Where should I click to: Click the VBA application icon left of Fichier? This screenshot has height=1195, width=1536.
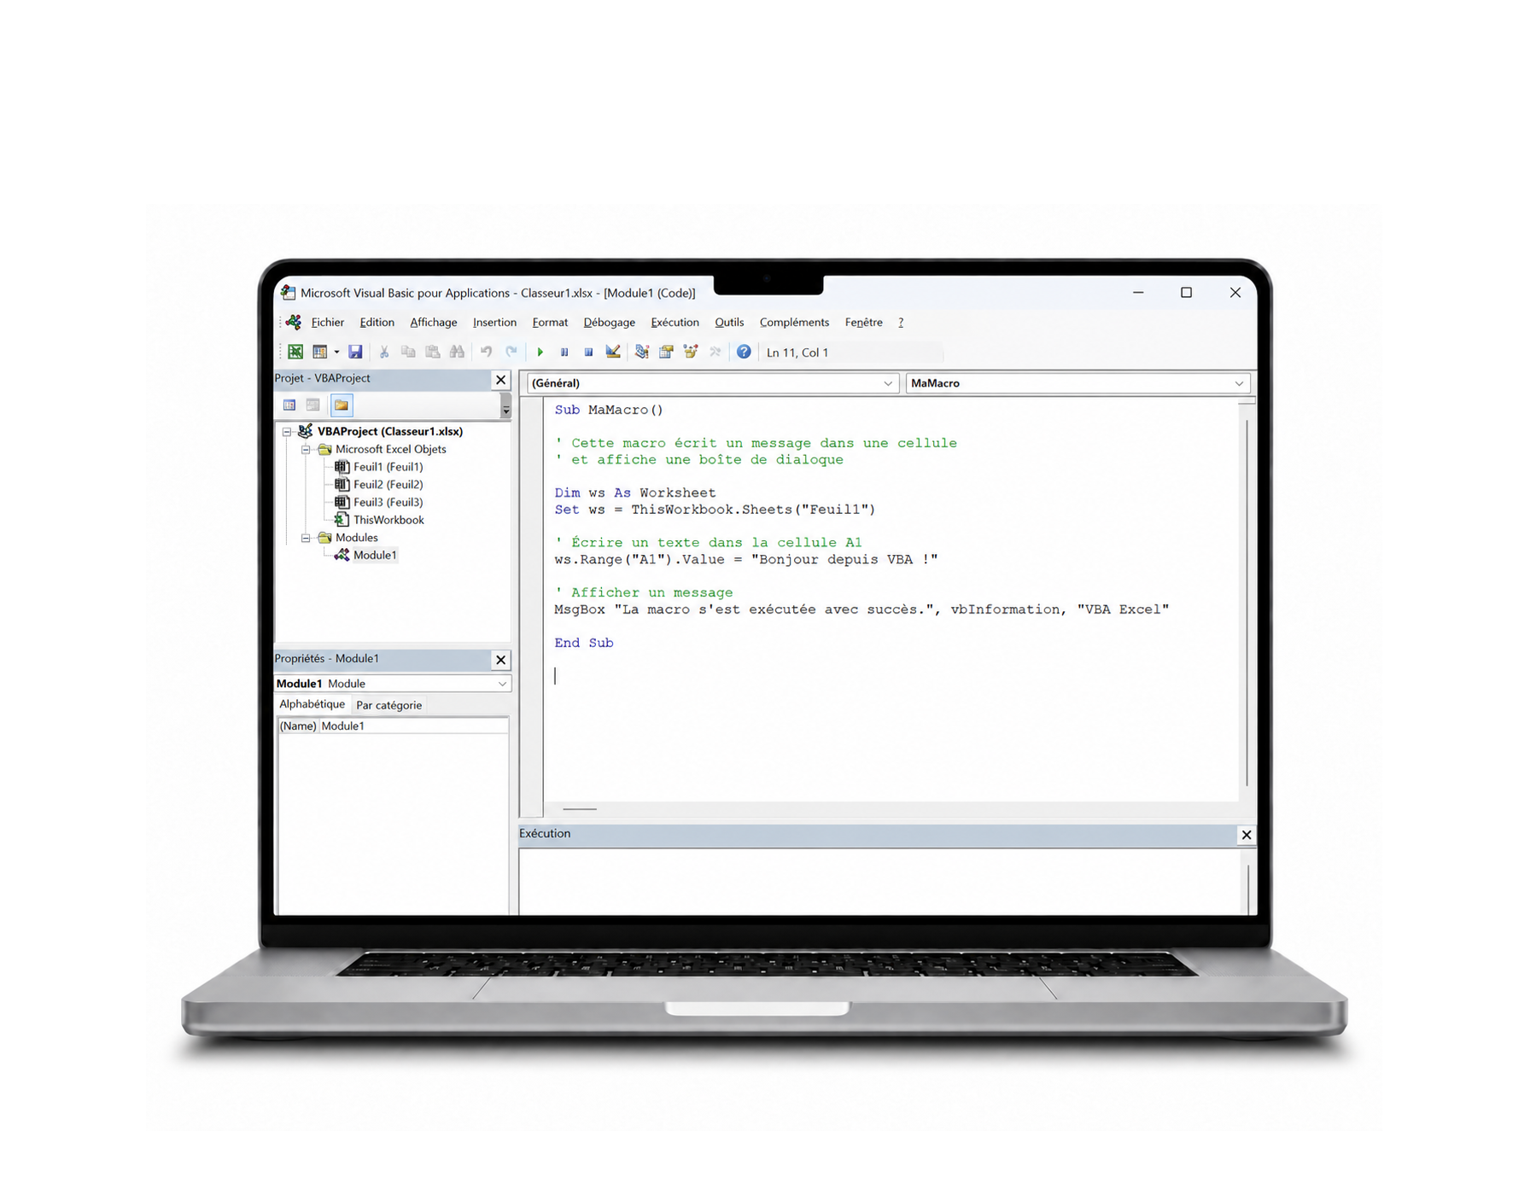294,323
